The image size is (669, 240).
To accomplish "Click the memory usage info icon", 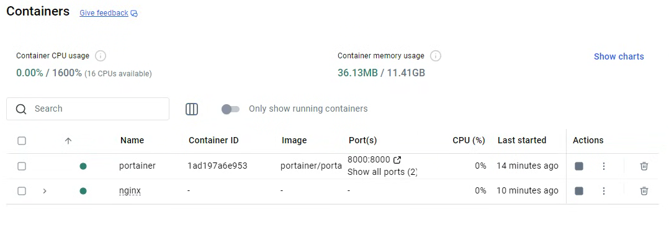I will pos(435,56).
